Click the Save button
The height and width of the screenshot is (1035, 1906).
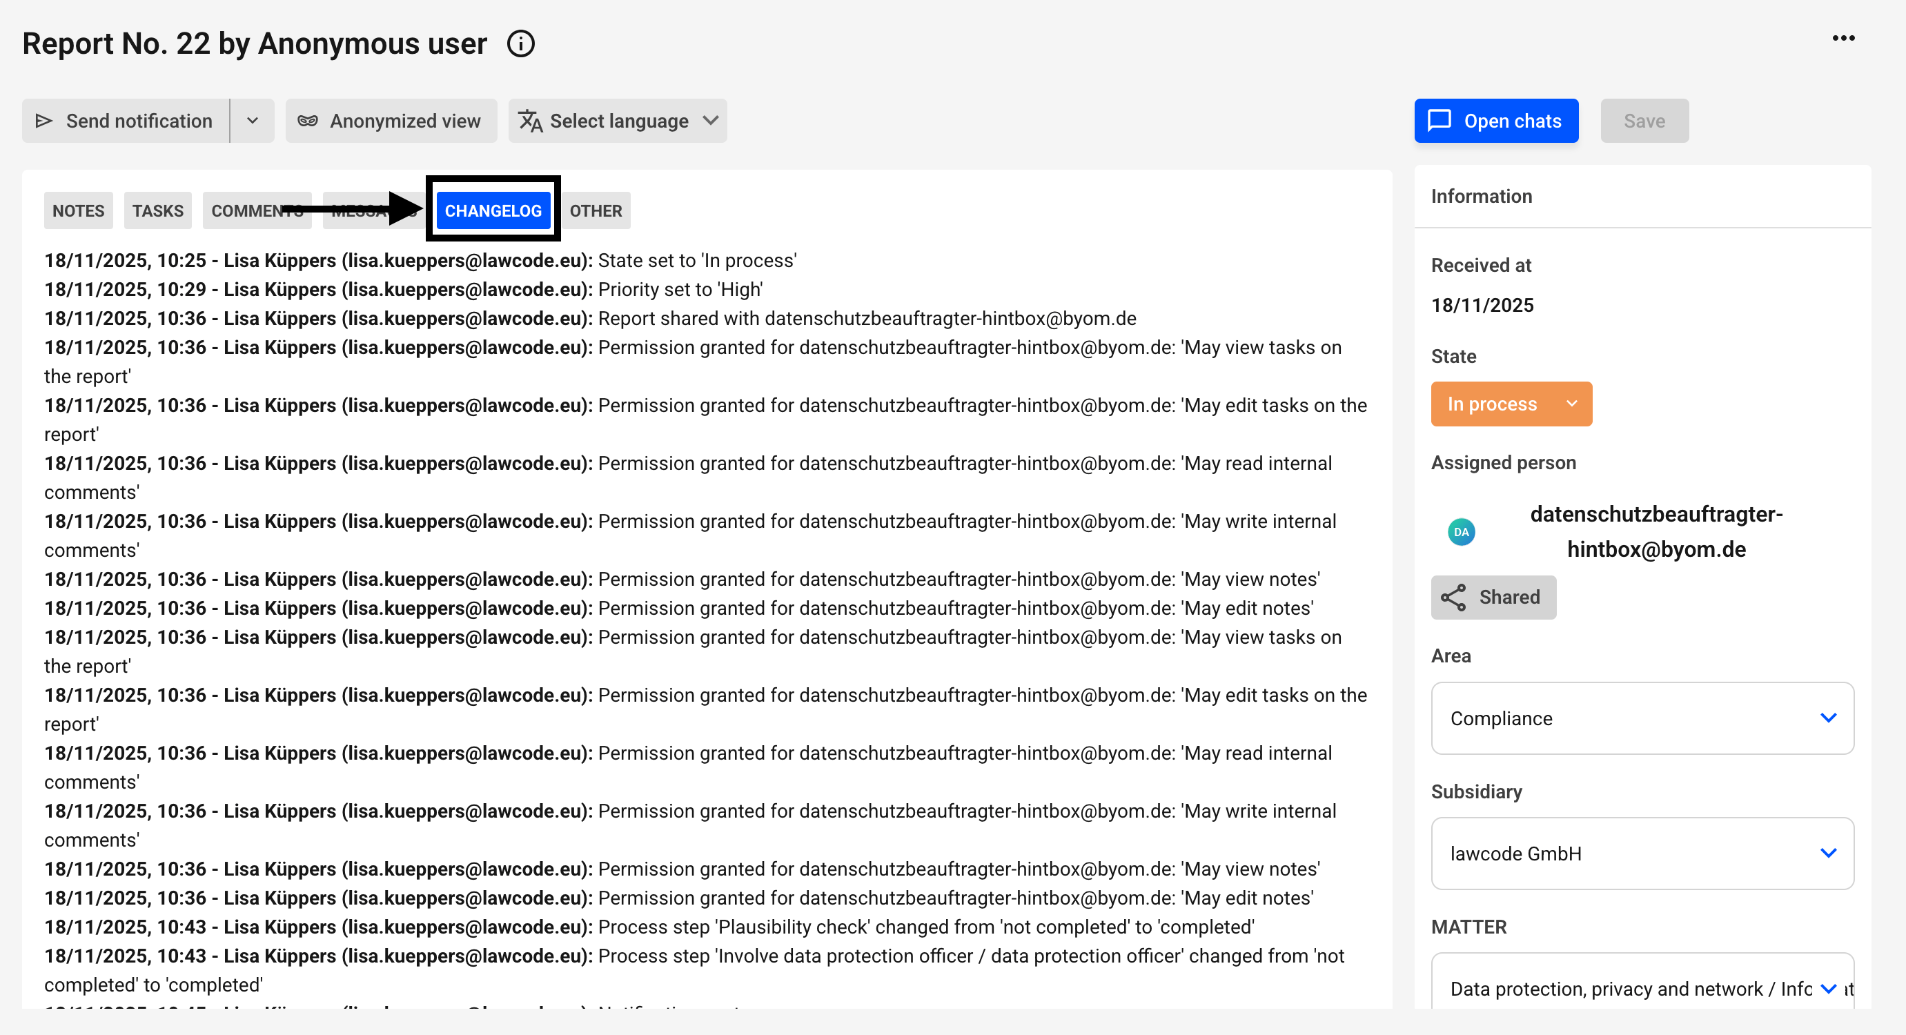point(1644,121)
